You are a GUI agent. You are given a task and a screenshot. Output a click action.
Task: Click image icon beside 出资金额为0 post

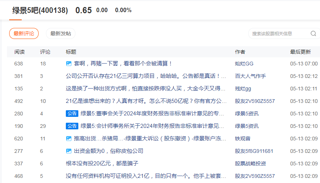pyautogui.click(x=69, y=151)
